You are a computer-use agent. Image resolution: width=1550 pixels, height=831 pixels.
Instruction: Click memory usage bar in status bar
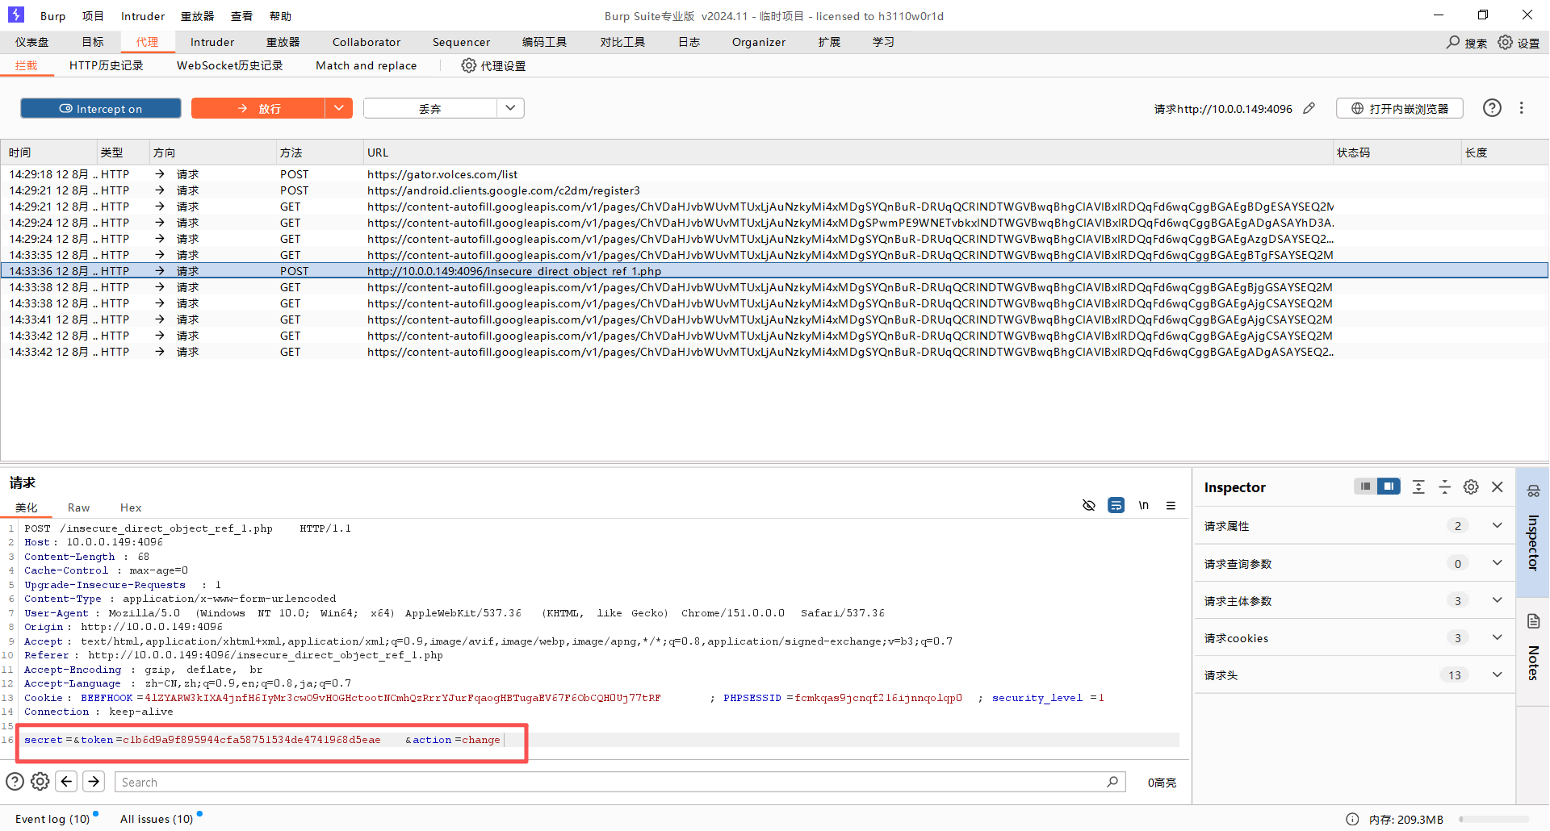pos(1494,819)
